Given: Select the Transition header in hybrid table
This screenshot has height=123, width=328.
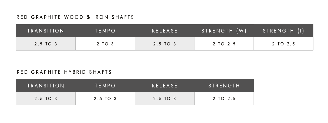Looking at the screenshot, I should (46, 86).
